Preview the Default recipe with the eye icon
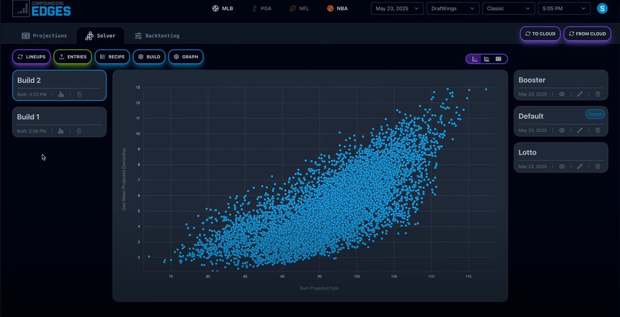Image resolution: width=620 pixels, height=317 pixels. tap(562, 130)
